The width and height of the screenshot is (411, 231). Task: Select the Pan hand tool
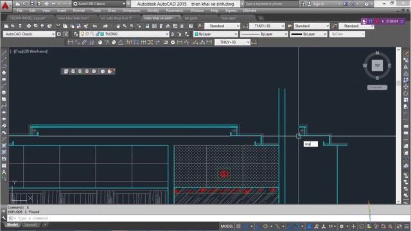(118, 26)
